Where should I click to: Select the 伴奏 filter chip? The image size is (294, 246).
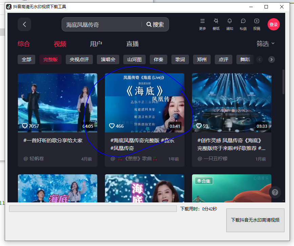tap(159, 59)
